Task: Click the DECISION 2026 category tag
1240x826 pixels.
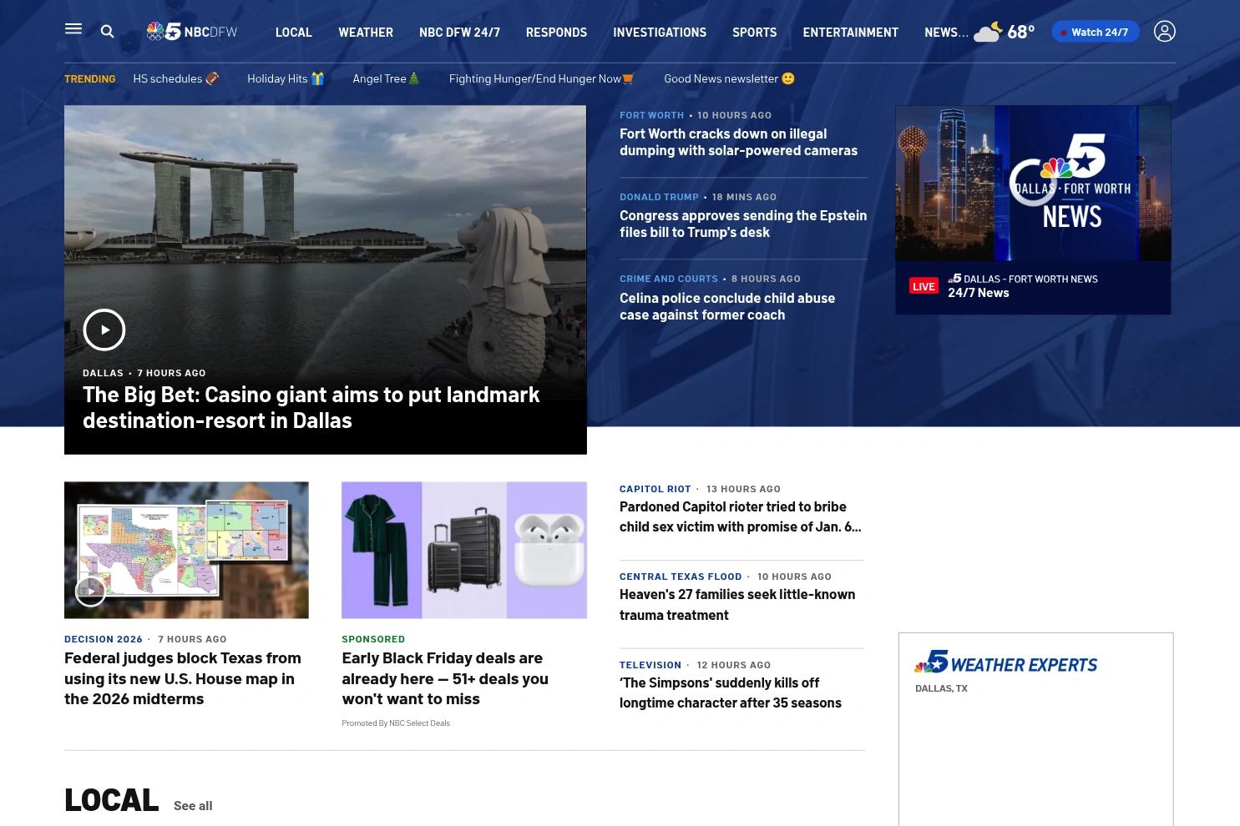Action: point(104,639)
